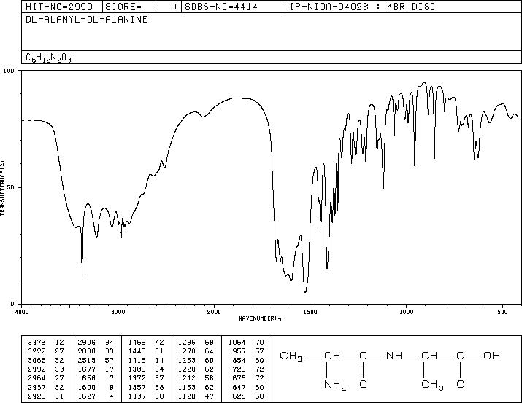
Task: Click the C6H12N2O3 molecular formula
Action: tap(49, 58)
